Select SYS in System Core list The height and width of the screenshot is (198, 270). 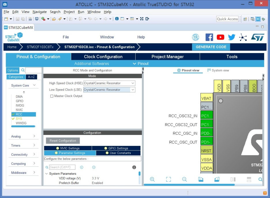(x=19, y=119)
